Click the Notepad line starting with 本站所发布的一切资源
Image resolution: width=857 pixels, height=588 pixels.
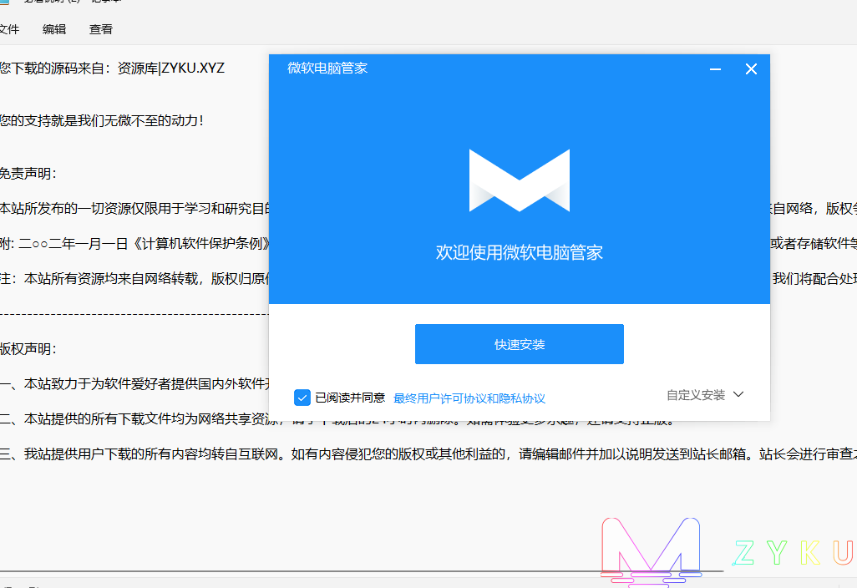[x=134, y=209]
